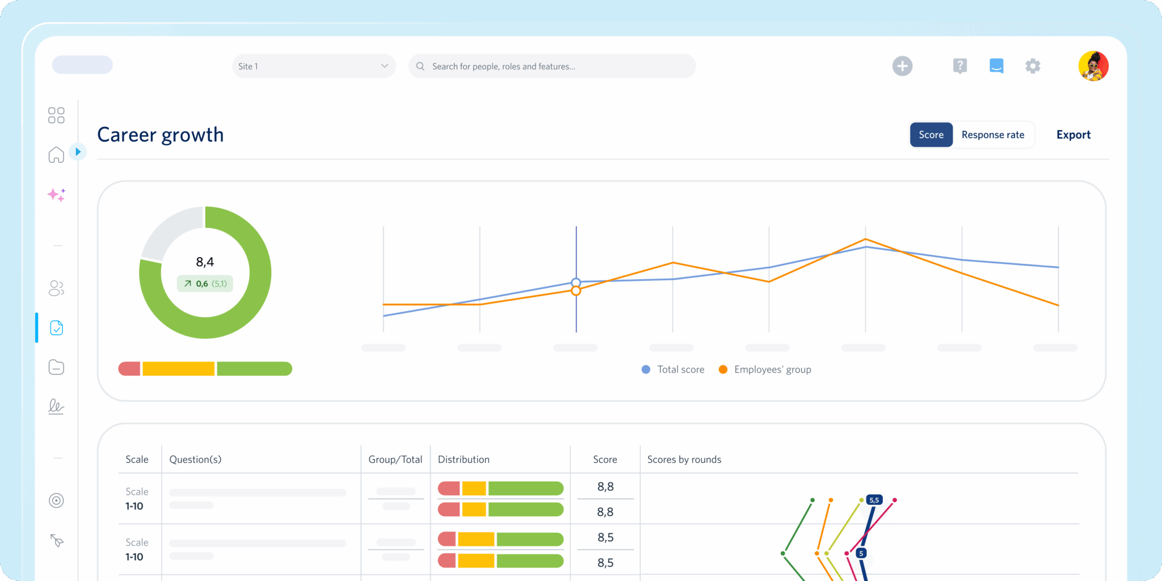Toggle the Employees' group legend item
1162x581 pixels.
(765, 369)
